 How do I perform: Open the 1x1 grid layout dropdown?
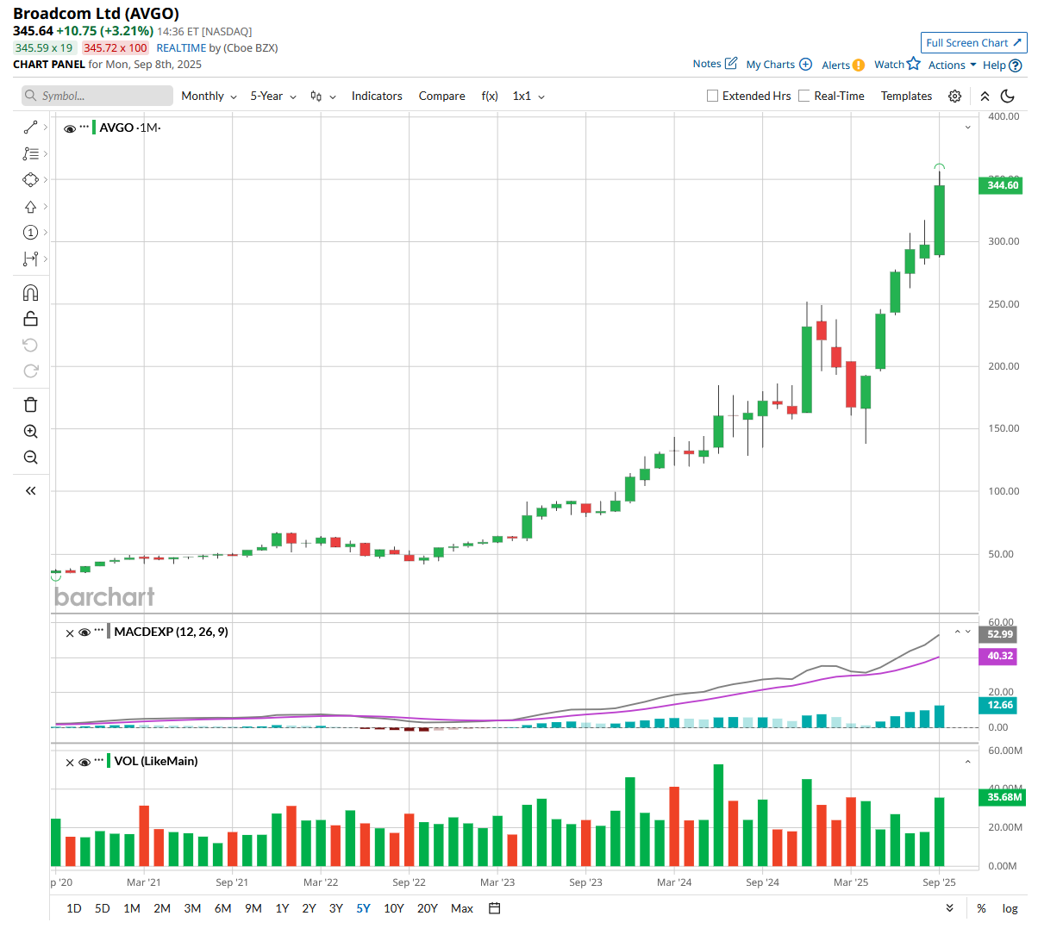pyautogui.click(x=528, y=96)
